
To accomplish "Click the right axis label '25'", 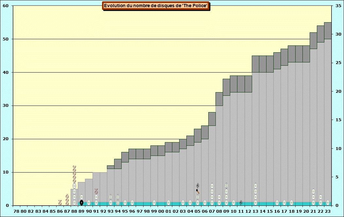I will pyautogui.click(x=338, y=63).
